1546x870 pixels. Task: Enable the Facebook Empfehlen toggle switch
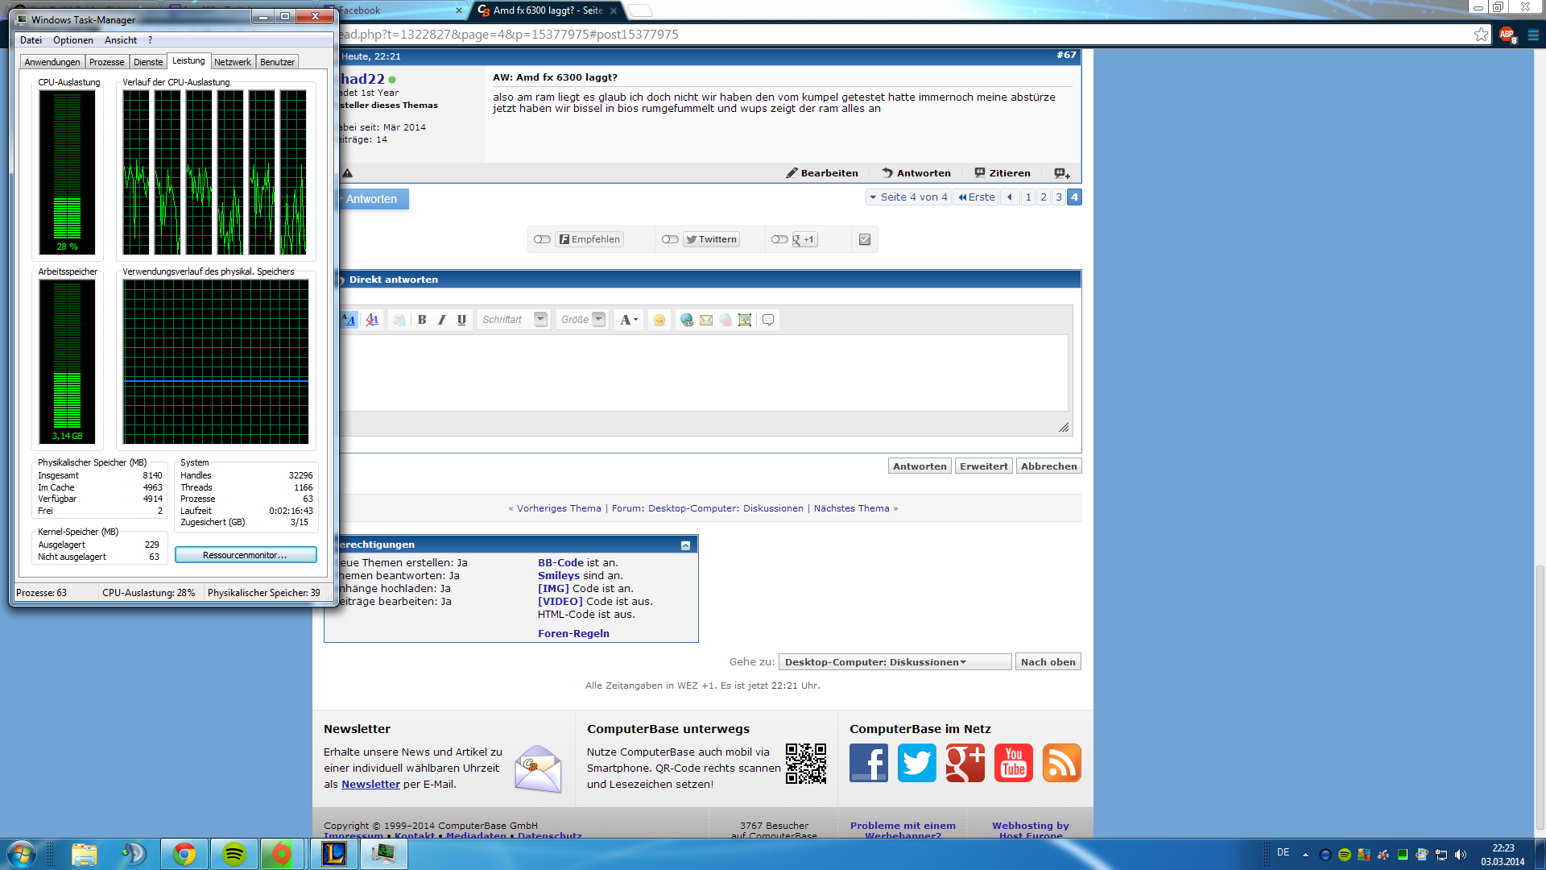click(542, 239)
